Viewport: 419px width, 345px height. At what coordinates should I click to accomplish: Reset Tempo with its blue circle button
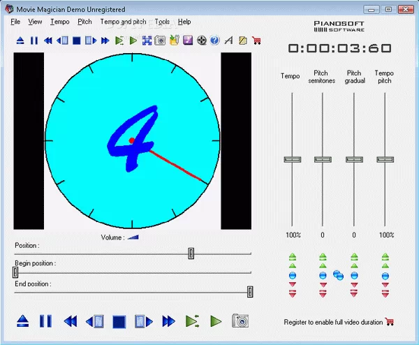(x=292, y=276)
